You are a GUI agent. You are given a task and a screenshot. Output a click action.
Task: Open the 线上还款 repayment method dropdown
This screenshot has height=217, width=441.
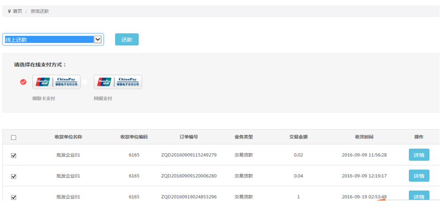pos(49,40)
